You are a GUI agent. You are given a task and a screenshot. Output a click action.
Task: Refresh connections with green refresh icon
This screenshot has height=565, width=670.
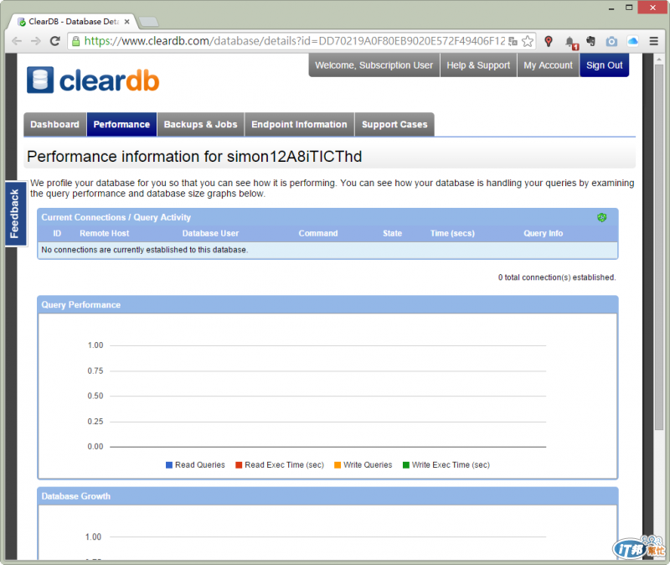pyautogui.click(x=601, y=217)
